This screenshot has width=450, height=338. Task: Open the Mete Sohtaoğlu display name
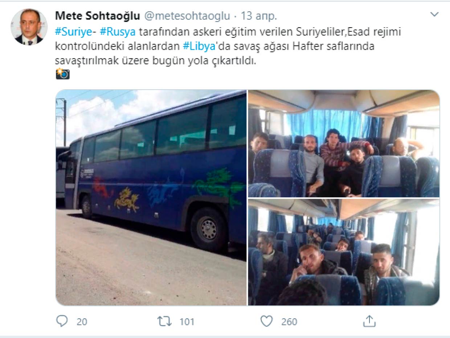pos(97,16)
